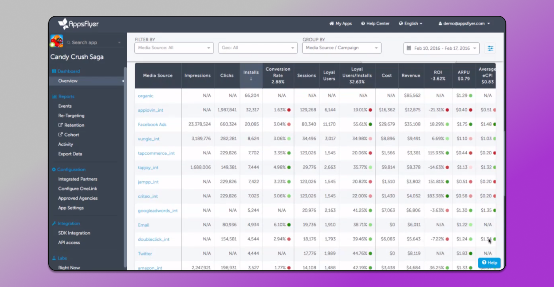The width and height of the screenshot is (554, 287).
Task: Open the Media Source filter dropdown
Action: (x=174, y=48)
